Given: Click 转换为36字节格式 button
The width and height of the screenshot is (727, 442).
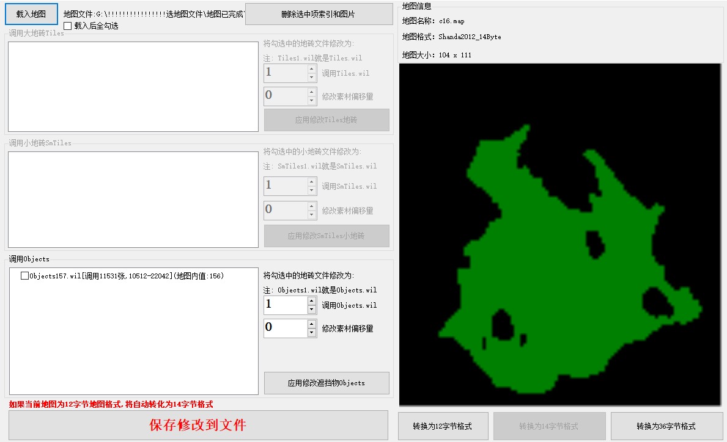Looking at the screenshot, I should click(x=666, y=426).
